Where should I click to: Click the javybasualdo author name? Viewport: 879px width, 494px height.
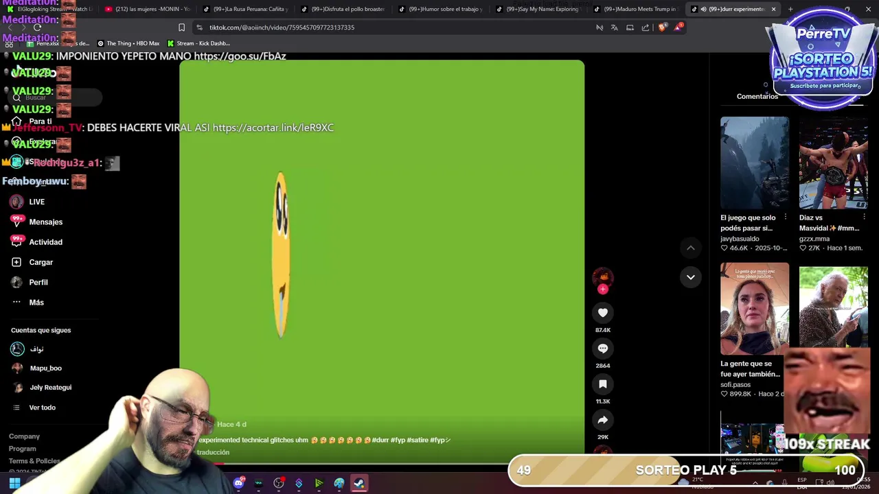click(x=740, y=239)
